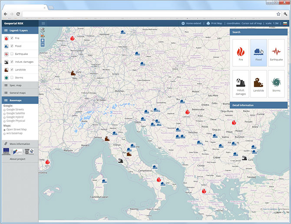Click the Fire legend icon
The width and height of the screenshot is (291, 224).
pos(7,38)
